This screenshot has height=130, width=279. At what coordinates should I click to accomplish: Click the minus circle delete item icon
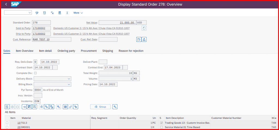(17, 107)
